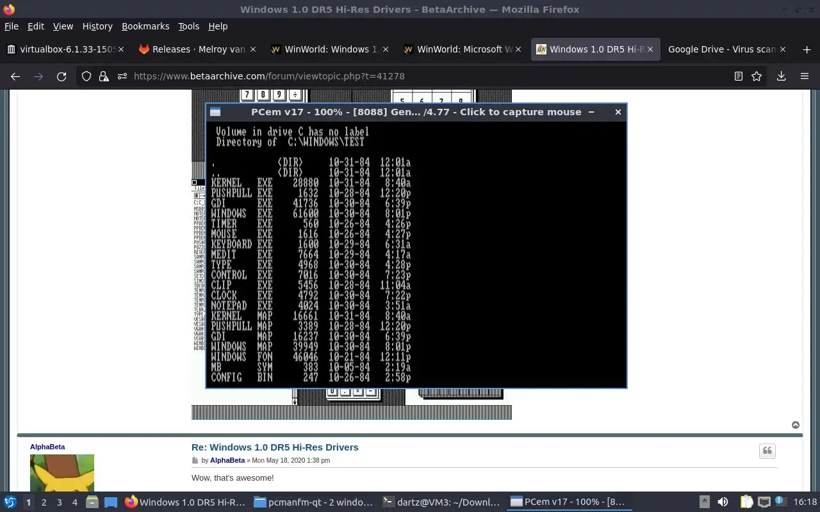Open 'Re: Windows 1.0 DR5 Hi-Res Drivers' post link
This screenshot has width=820, height=512.
[275, 447]
